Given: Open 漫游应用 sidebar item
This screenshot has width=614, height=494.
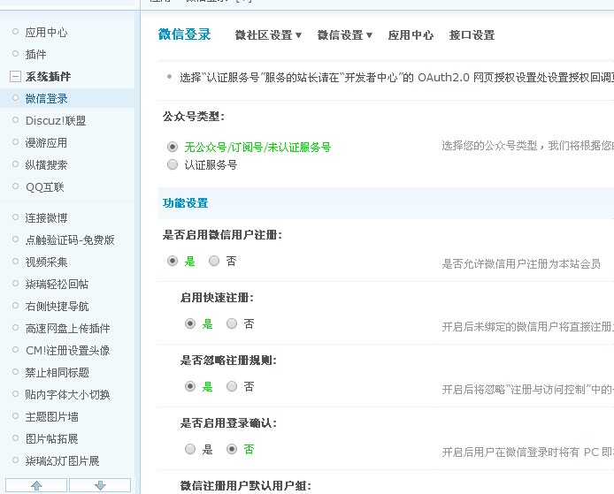Looking at the screenshot, I should [x=46, y=143].
